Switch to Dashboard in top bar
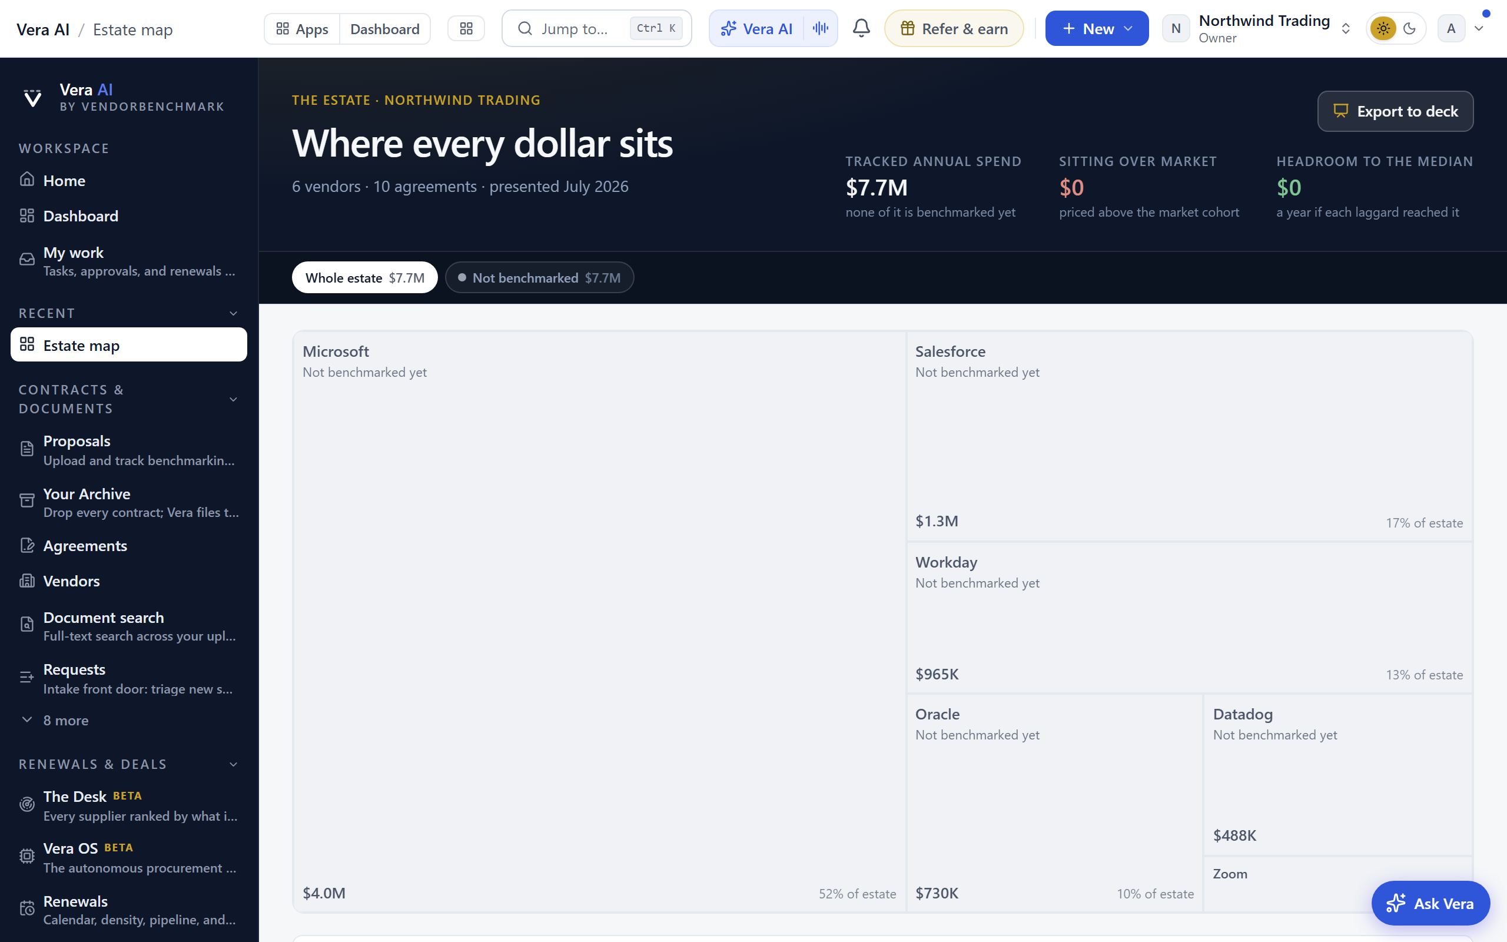This screenshot has width=1507, height=942. tap(385, 28)
